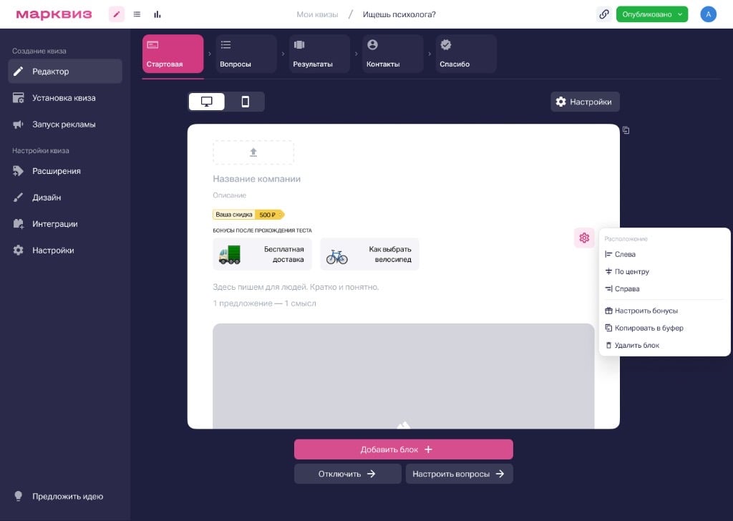Switch preview to desktop view
Screen dimensions: 733x521
pyautogui.click(x=207, y=102)
